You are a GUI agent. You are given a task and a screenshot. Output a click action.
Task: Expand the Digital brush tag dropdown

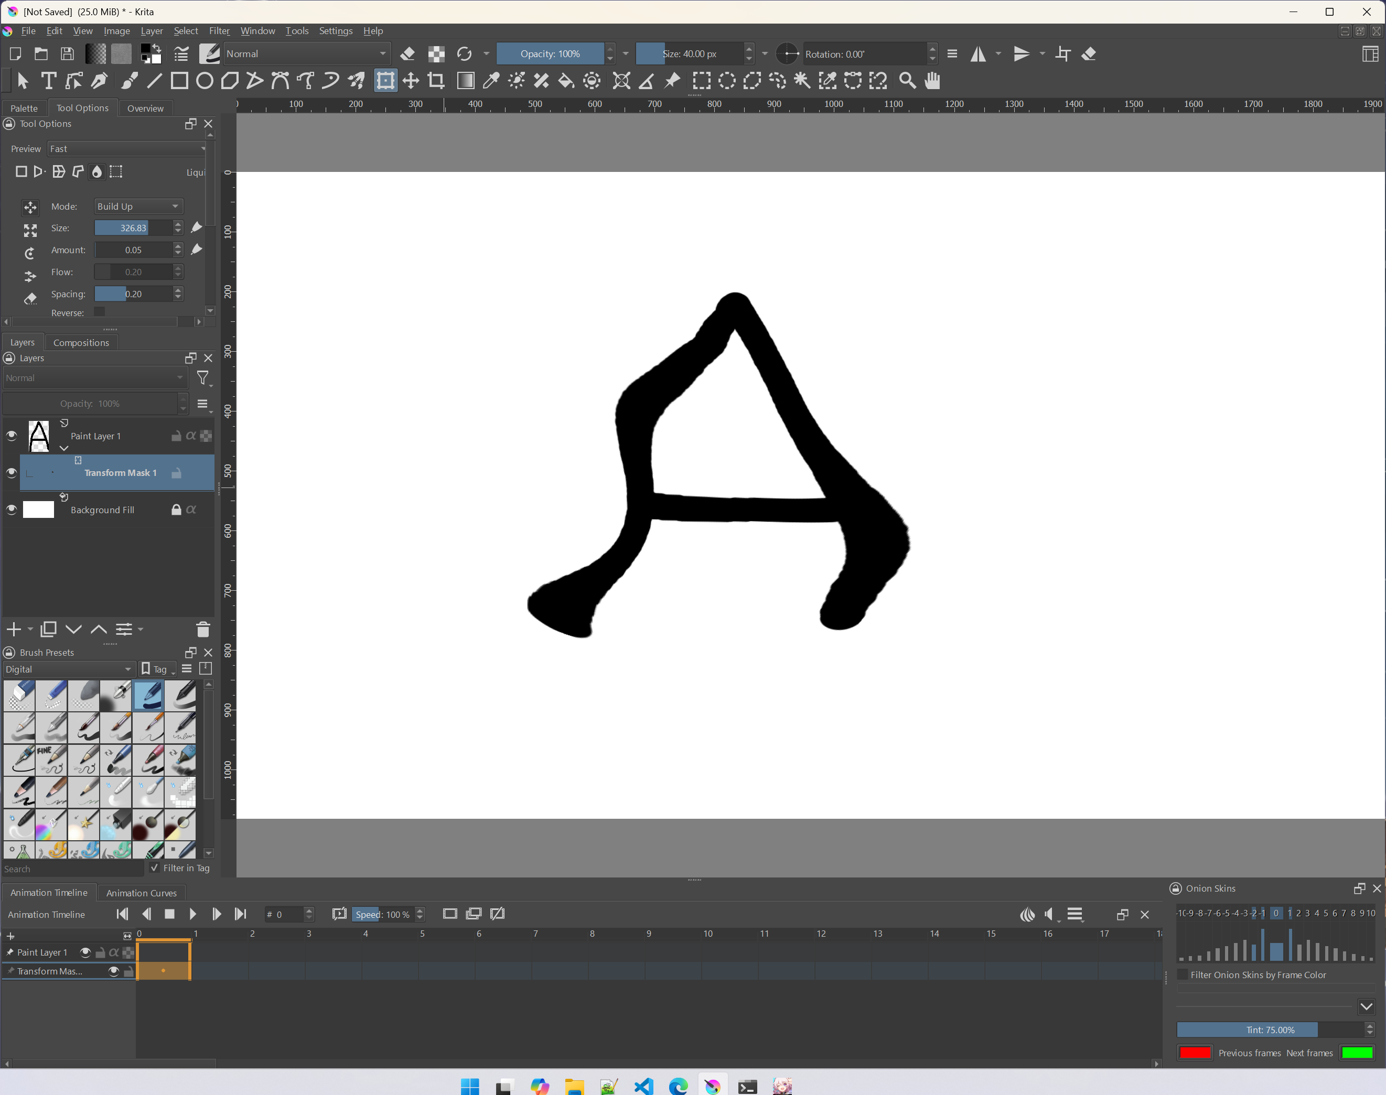(x=68, y=669)
